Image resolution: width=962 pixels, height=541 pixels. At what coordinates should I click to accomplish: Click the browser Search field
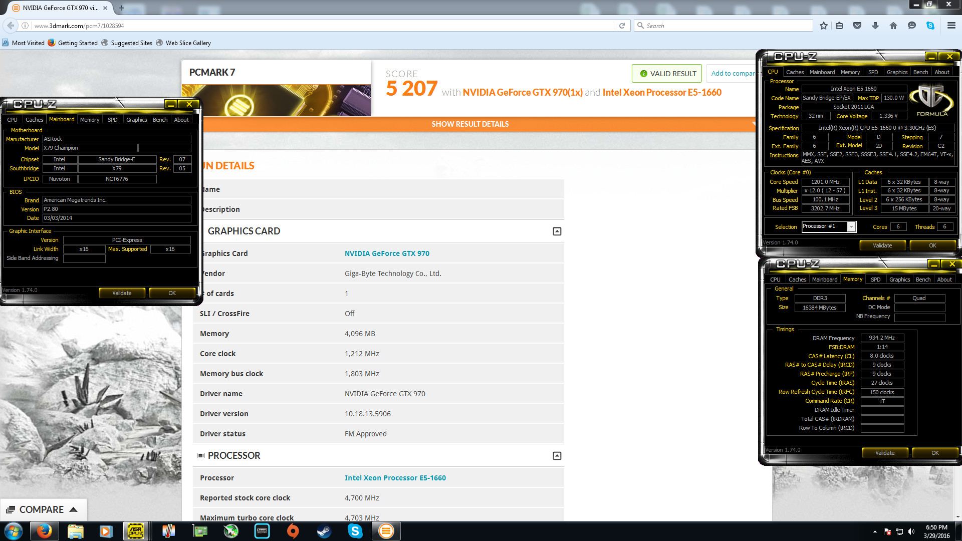tap(723, 26)
